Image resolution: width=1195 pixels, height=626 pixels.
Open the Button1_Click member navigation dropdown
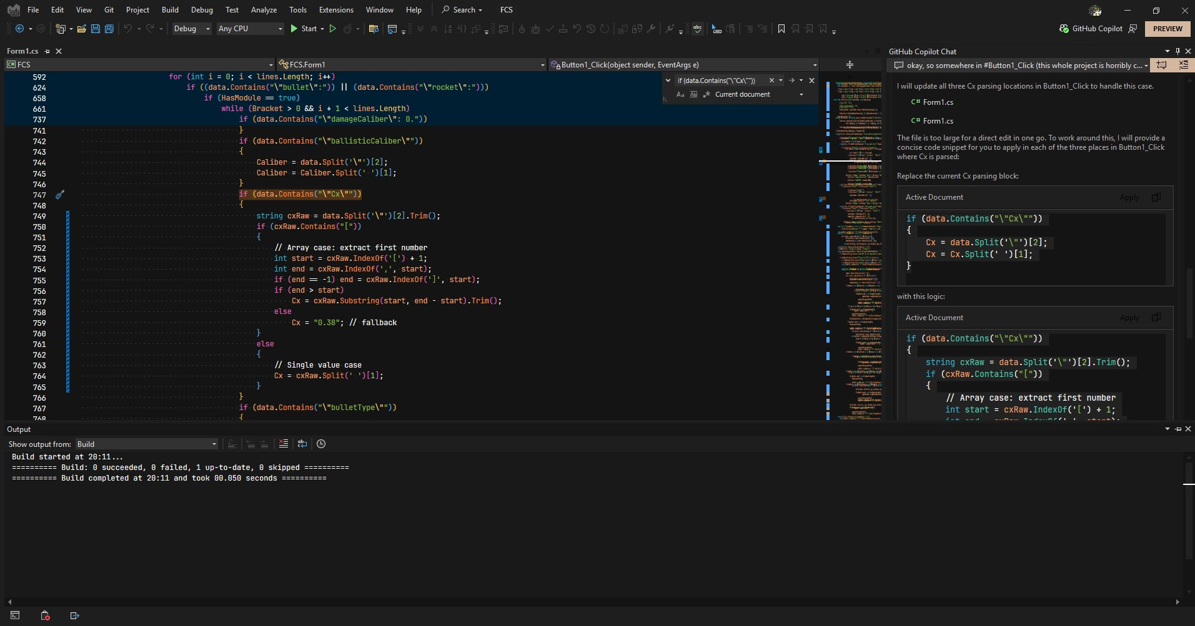click(683, 64)
